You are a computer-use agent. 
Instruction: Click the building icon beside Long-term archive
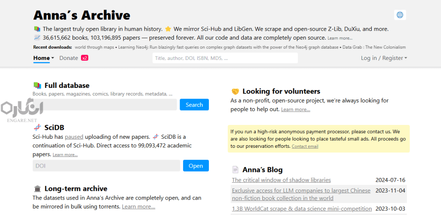37,189
